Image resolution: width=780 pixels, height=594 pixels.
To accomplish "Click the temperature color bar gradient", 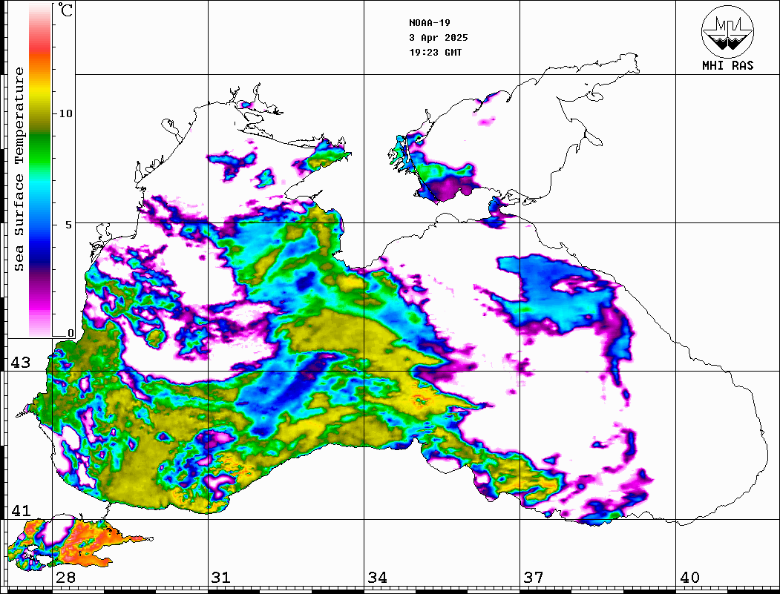I will point(40,170).
